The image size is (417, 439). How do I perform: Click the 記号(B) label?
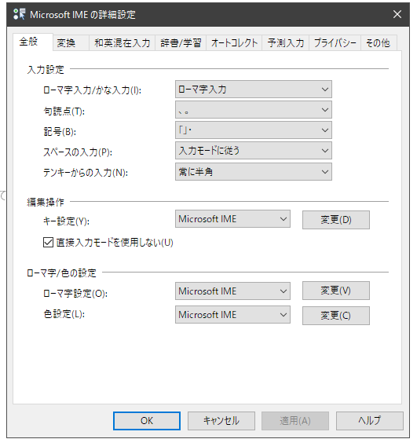pyautogui.click(x=60, y=132)
